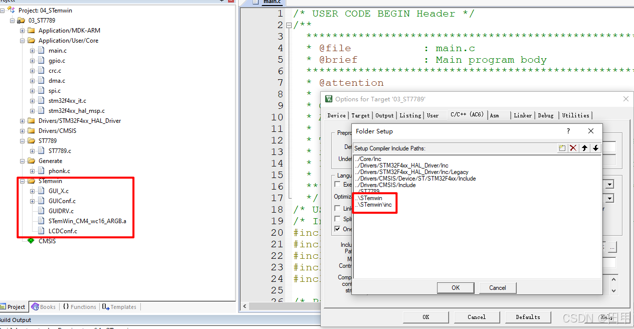Expand the GUI_X.c node dependencies
634x329 pixels.
pyautogui.click(x=33, y=191)
